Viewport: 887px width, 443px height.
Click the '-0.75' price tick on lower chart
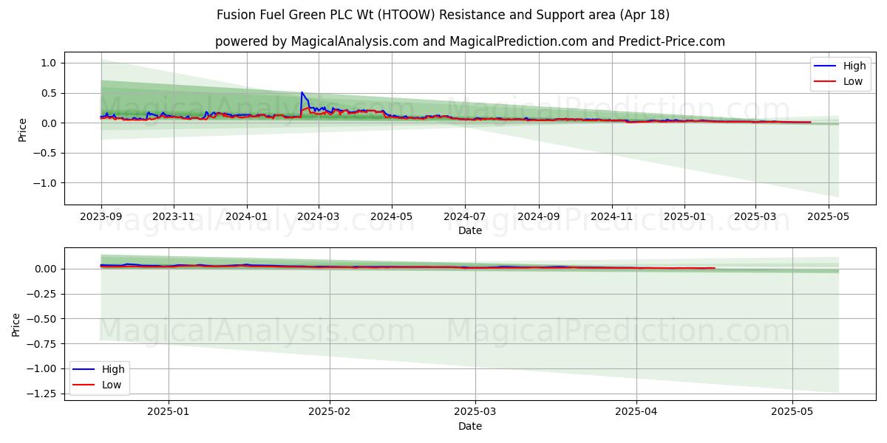pos(42,344)
